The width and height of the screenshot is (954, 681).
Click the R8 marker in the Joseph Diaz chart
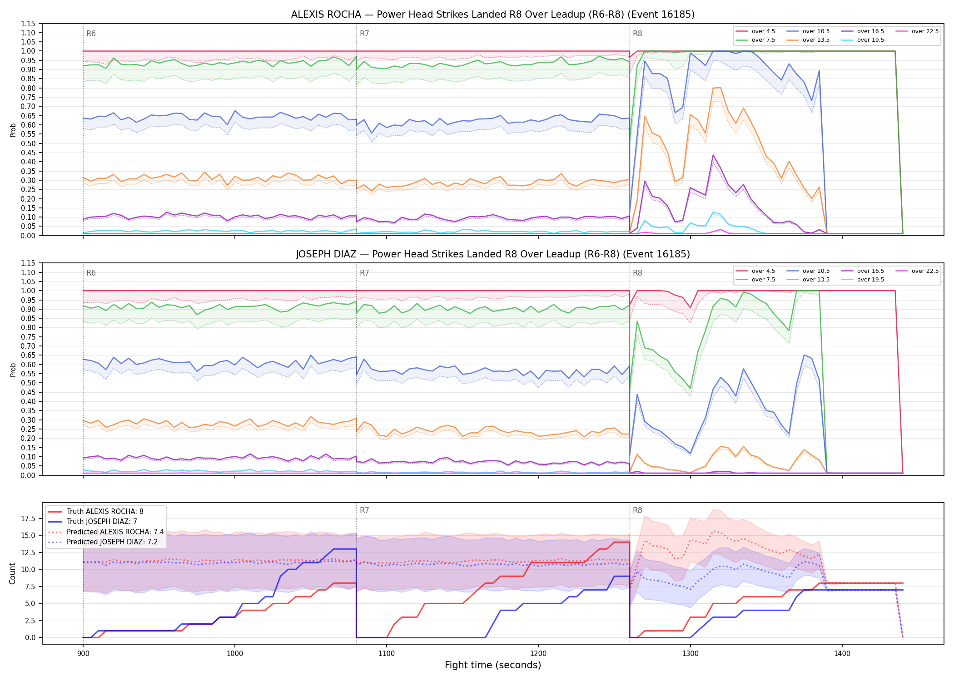(637, 273)
